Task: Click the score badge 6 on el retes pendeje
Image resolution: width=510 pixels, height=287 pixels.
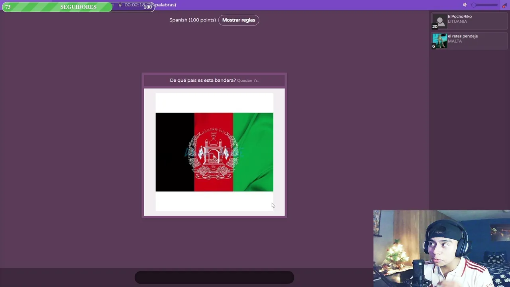Action: [433, 46]
